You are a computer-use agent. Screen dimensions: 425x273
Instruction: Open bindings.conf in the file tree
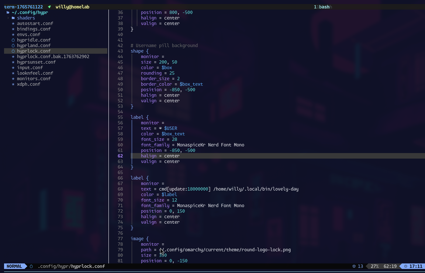pos(34,29)
